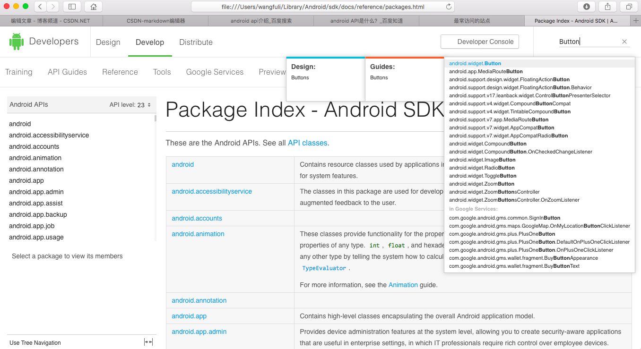Select android.widget.ToggleButton suggestion
641x349 pixels.
[x=539, y=176]
